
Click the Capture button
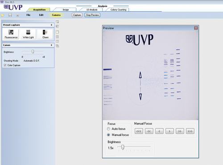[77, 15]
